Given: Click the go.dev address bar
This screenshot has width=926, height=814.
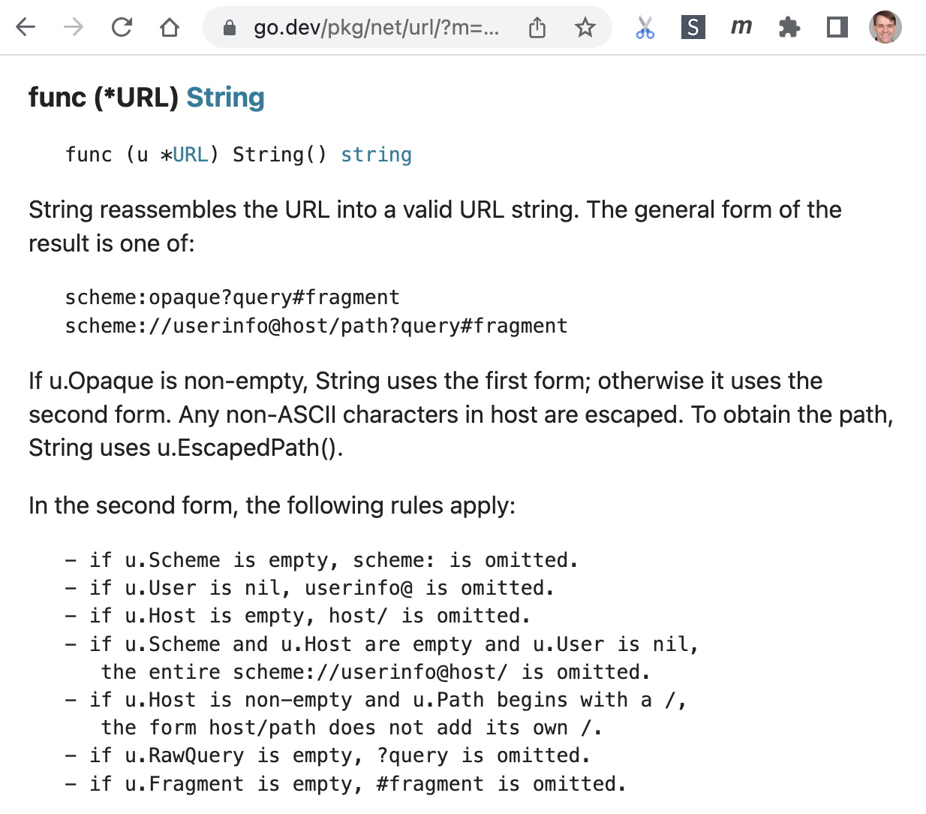Looking at the screenshot, I should [375, 29].
